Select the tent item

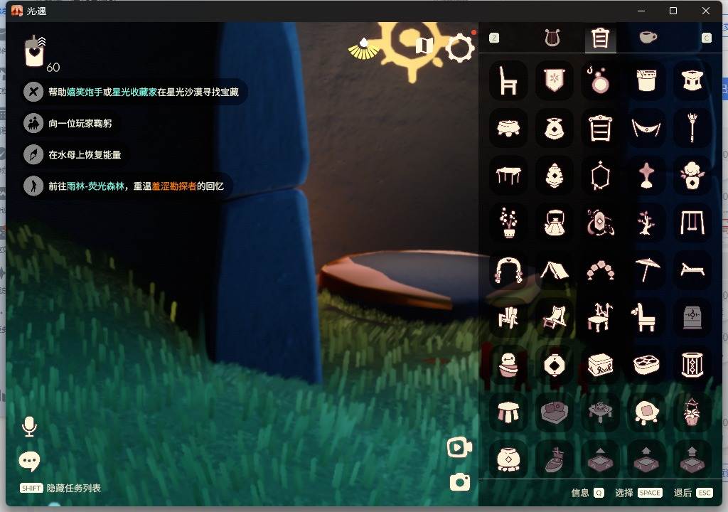click(x=555, y=270)
